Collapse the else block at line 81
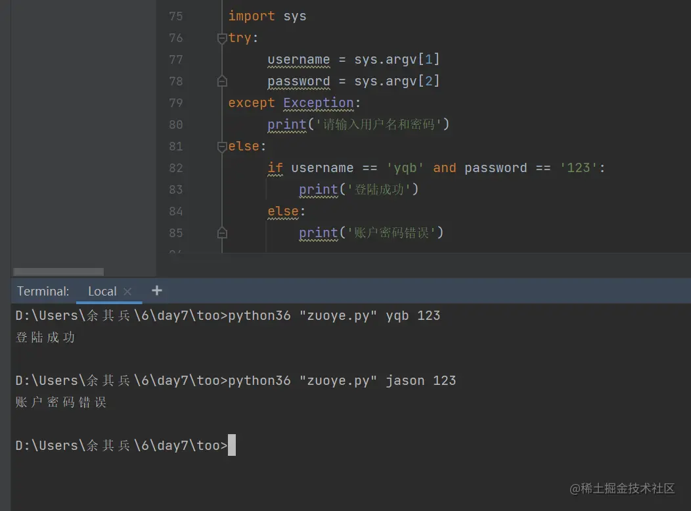This screenshot has height=511, width=691. 222,146
